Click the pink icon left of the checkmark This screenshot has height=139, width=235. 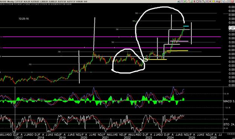[182, 2]
